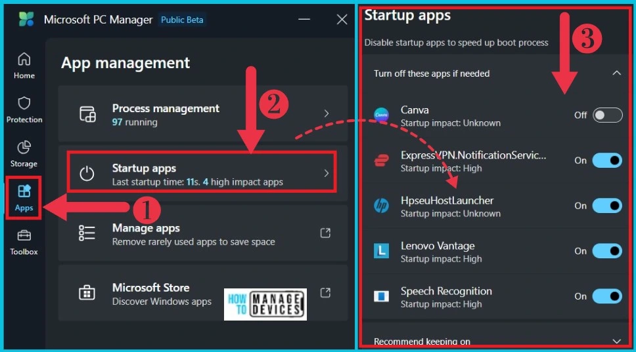The image size is (636, 352).
Task: Click 'Last startup time: 11s' text
Action: pyautogui.click(x=156, y=182)
